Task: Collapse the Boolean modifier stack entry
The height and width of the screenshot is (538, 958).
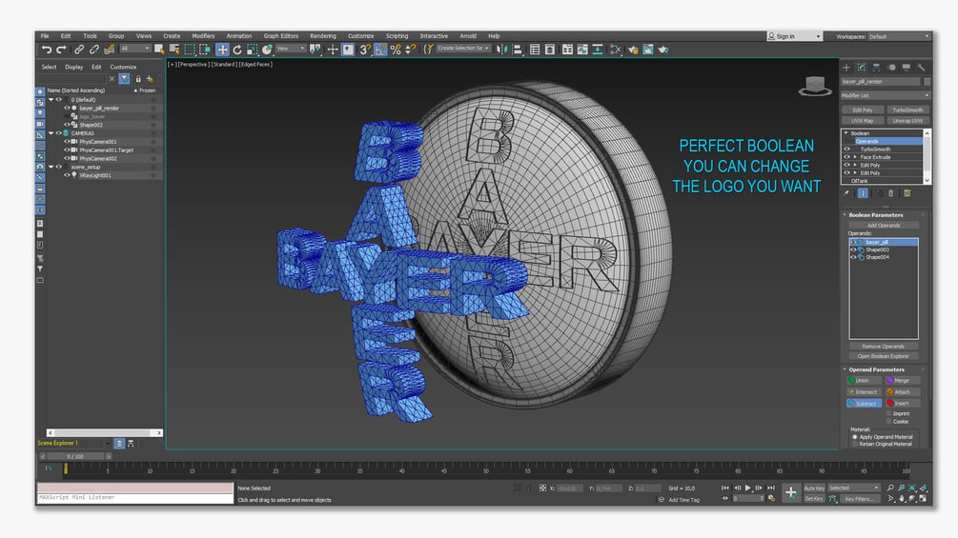Action: (x=846, y=133)
